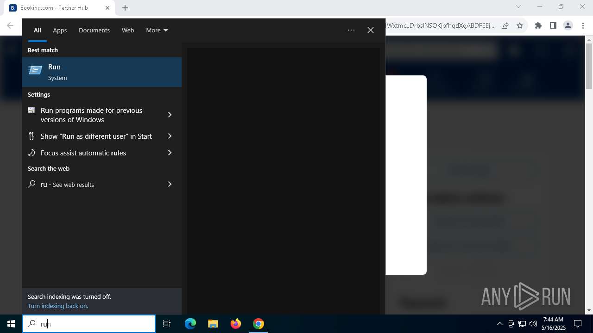Click the page vertical scrollbar thumb
This screenshot has width=593, height=333.
point(589,67)
